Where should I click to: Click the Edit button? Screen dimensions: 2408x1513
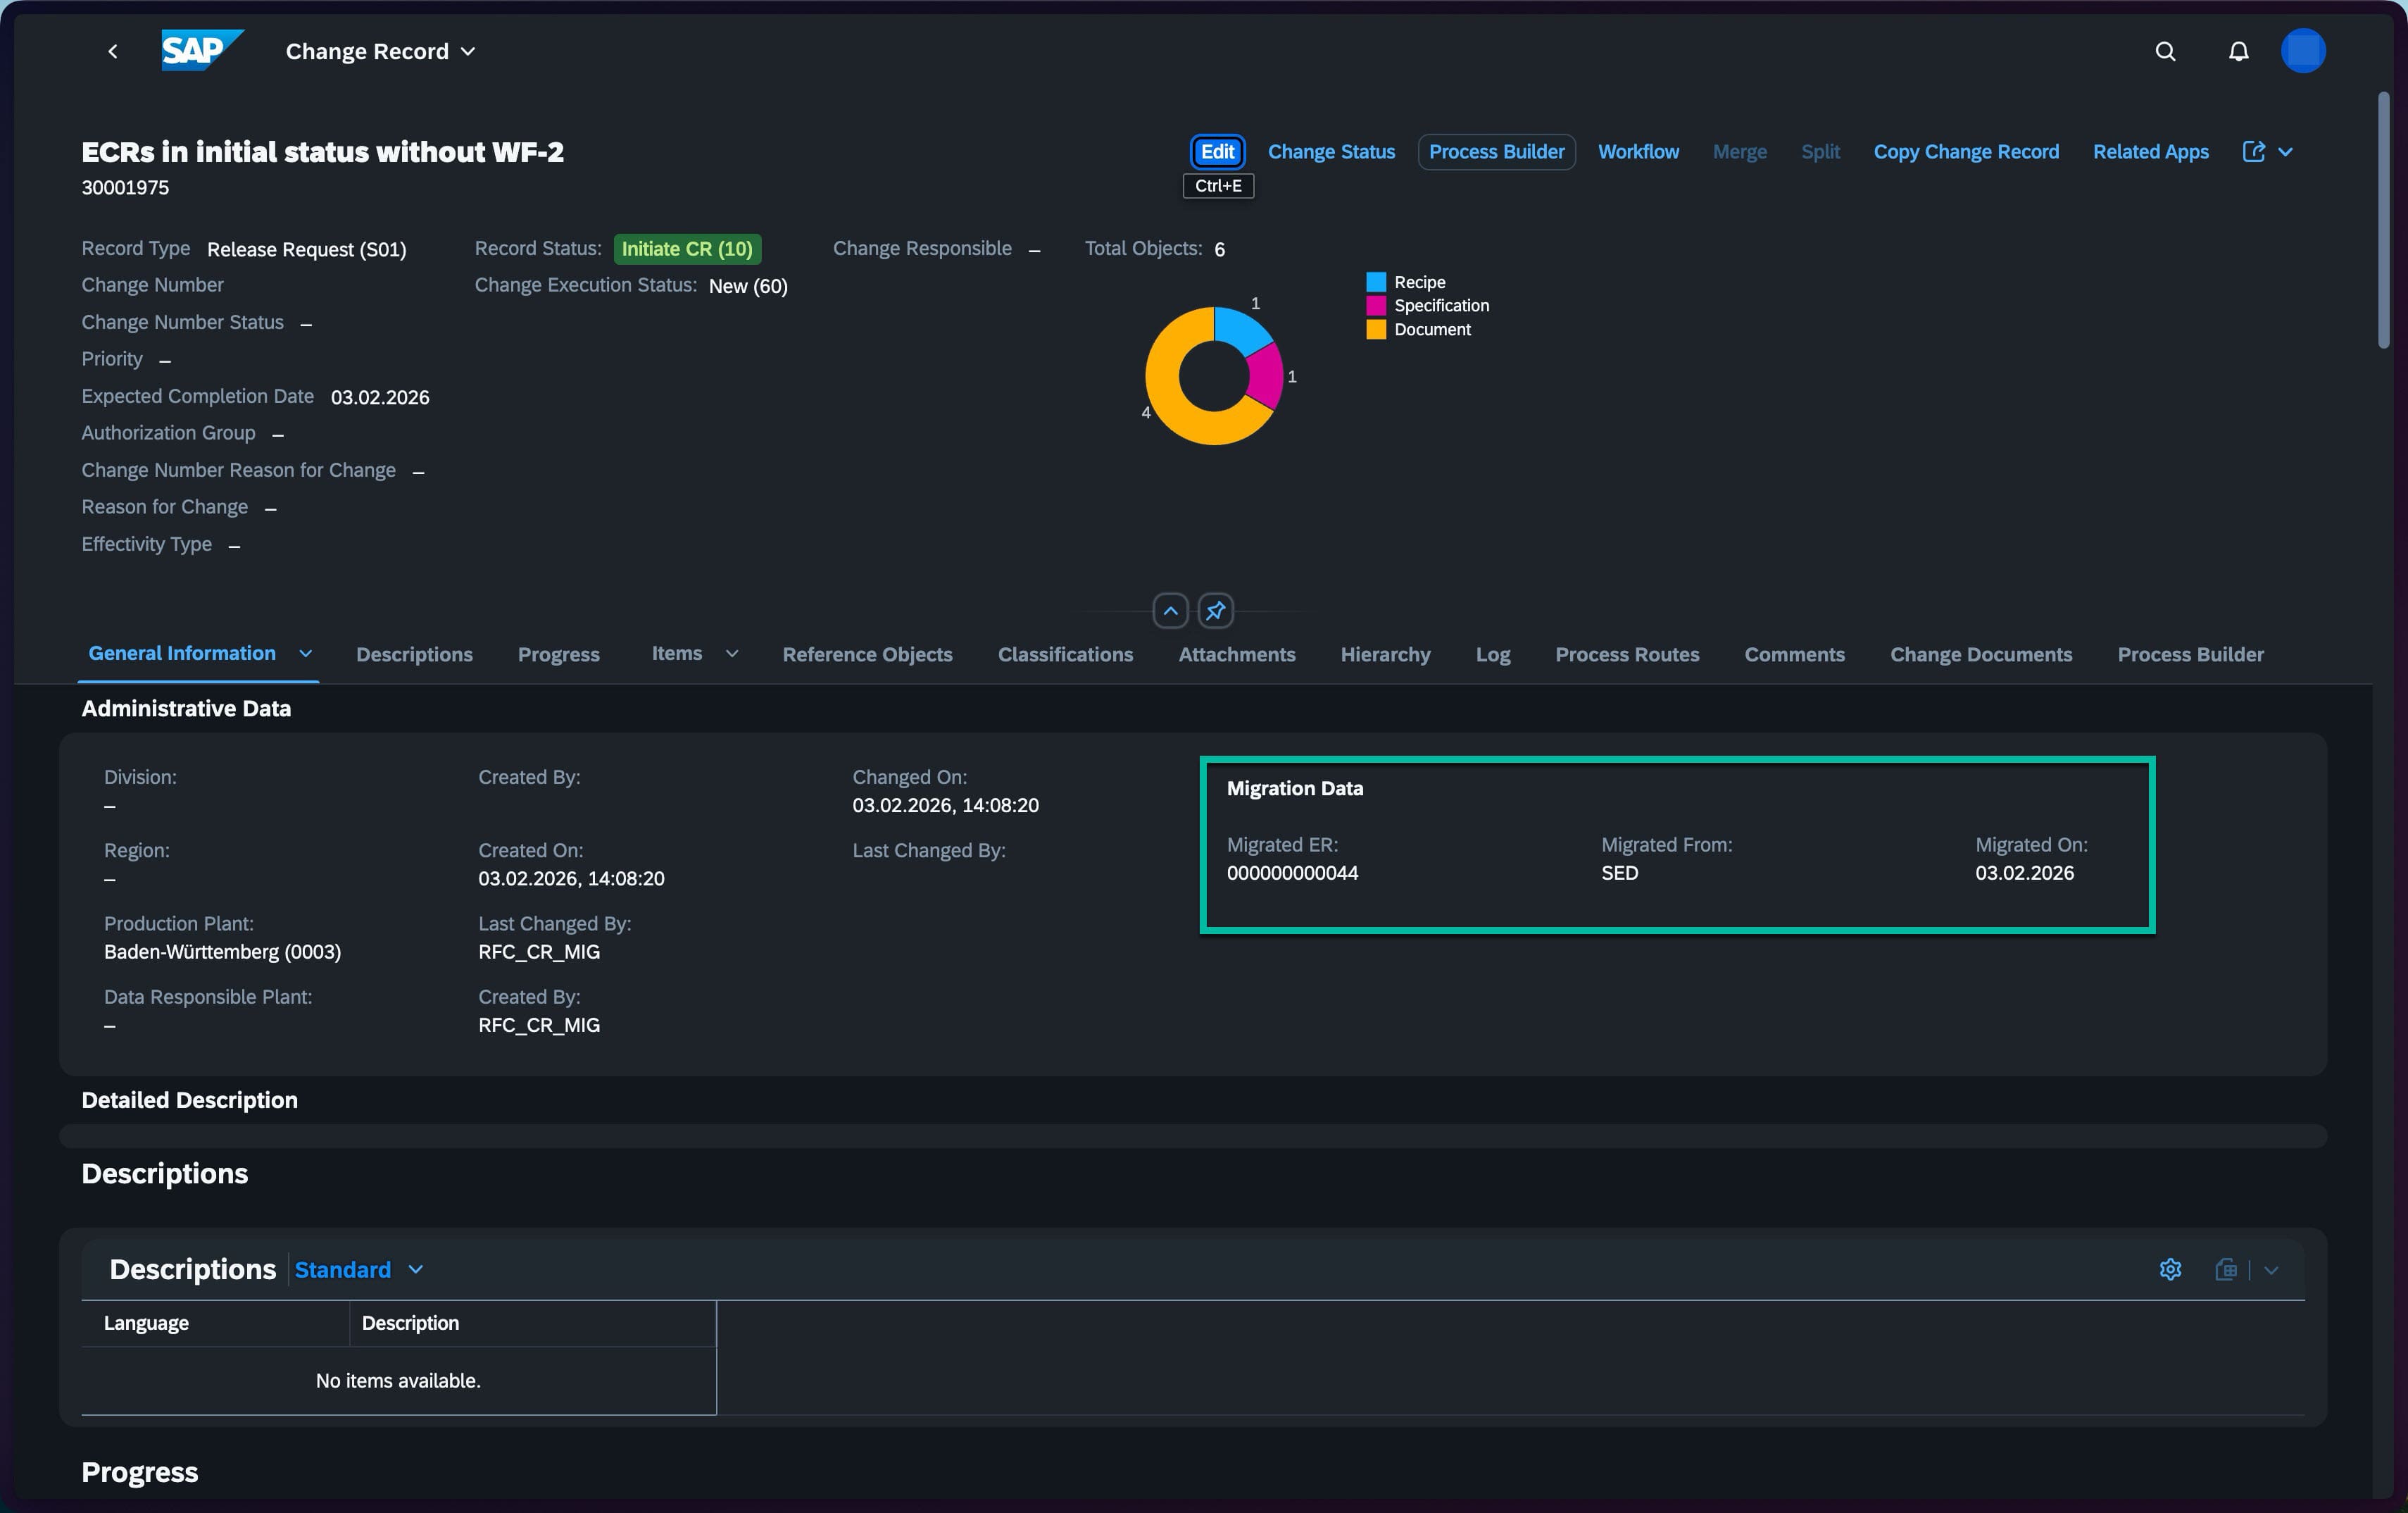point(1218,152)
